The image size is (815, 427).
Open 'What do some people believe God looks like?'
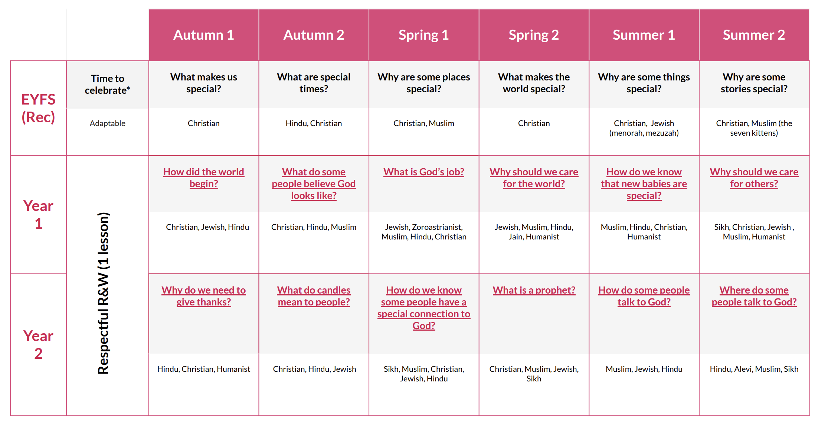314,183
